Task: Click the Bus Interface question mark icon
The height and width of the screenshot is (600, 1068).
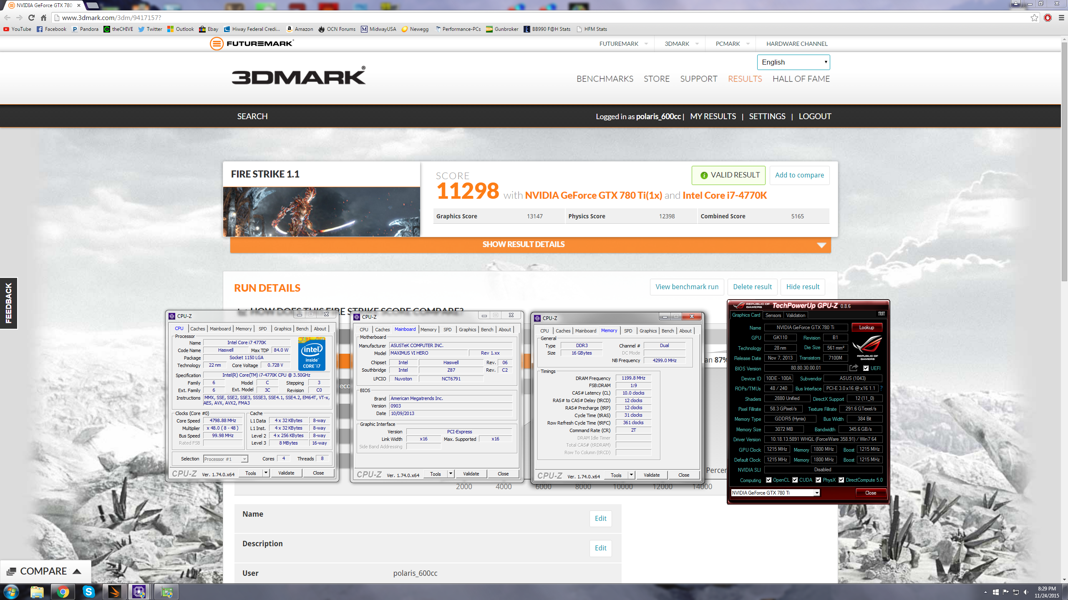Action: click(x=882, y=388)
